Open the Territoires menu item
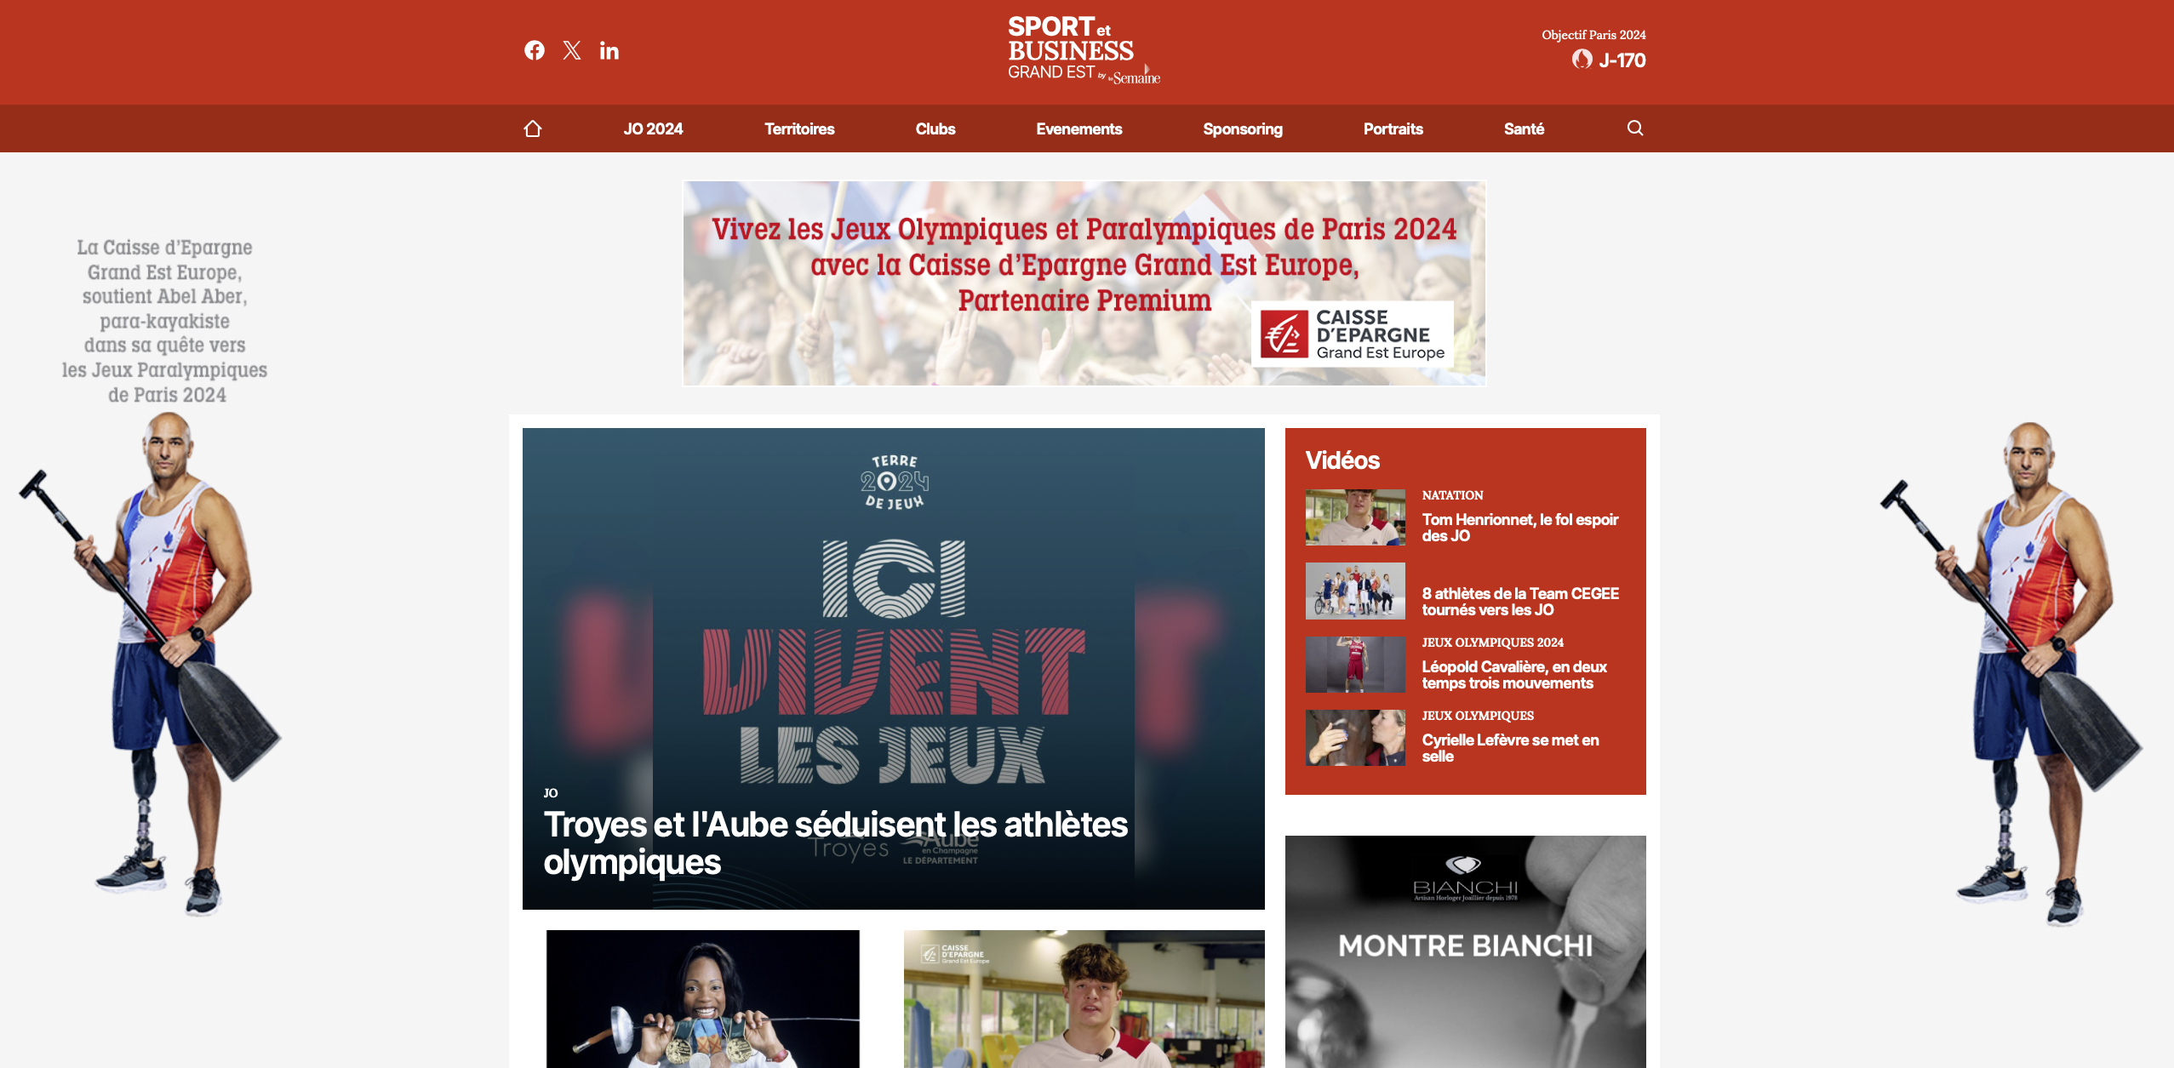Viewport: 2174px width, 1068px height. click(x=799, y=129)
